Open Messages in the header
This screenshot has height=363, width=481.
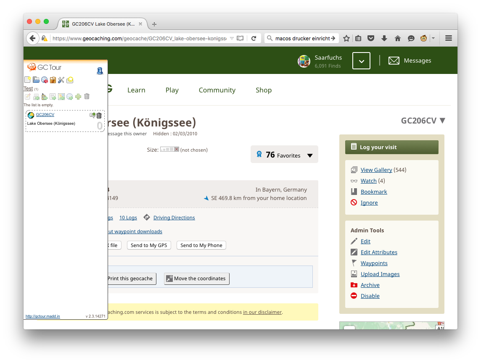point(410,60)
